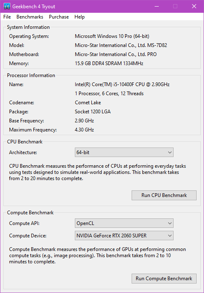This screenshot has height=293, width=204.
Task: Click the 'Intel(R) Core(TM) i5-10400F CPU @ 2.90GHz' text
Action: click(122, 84)
